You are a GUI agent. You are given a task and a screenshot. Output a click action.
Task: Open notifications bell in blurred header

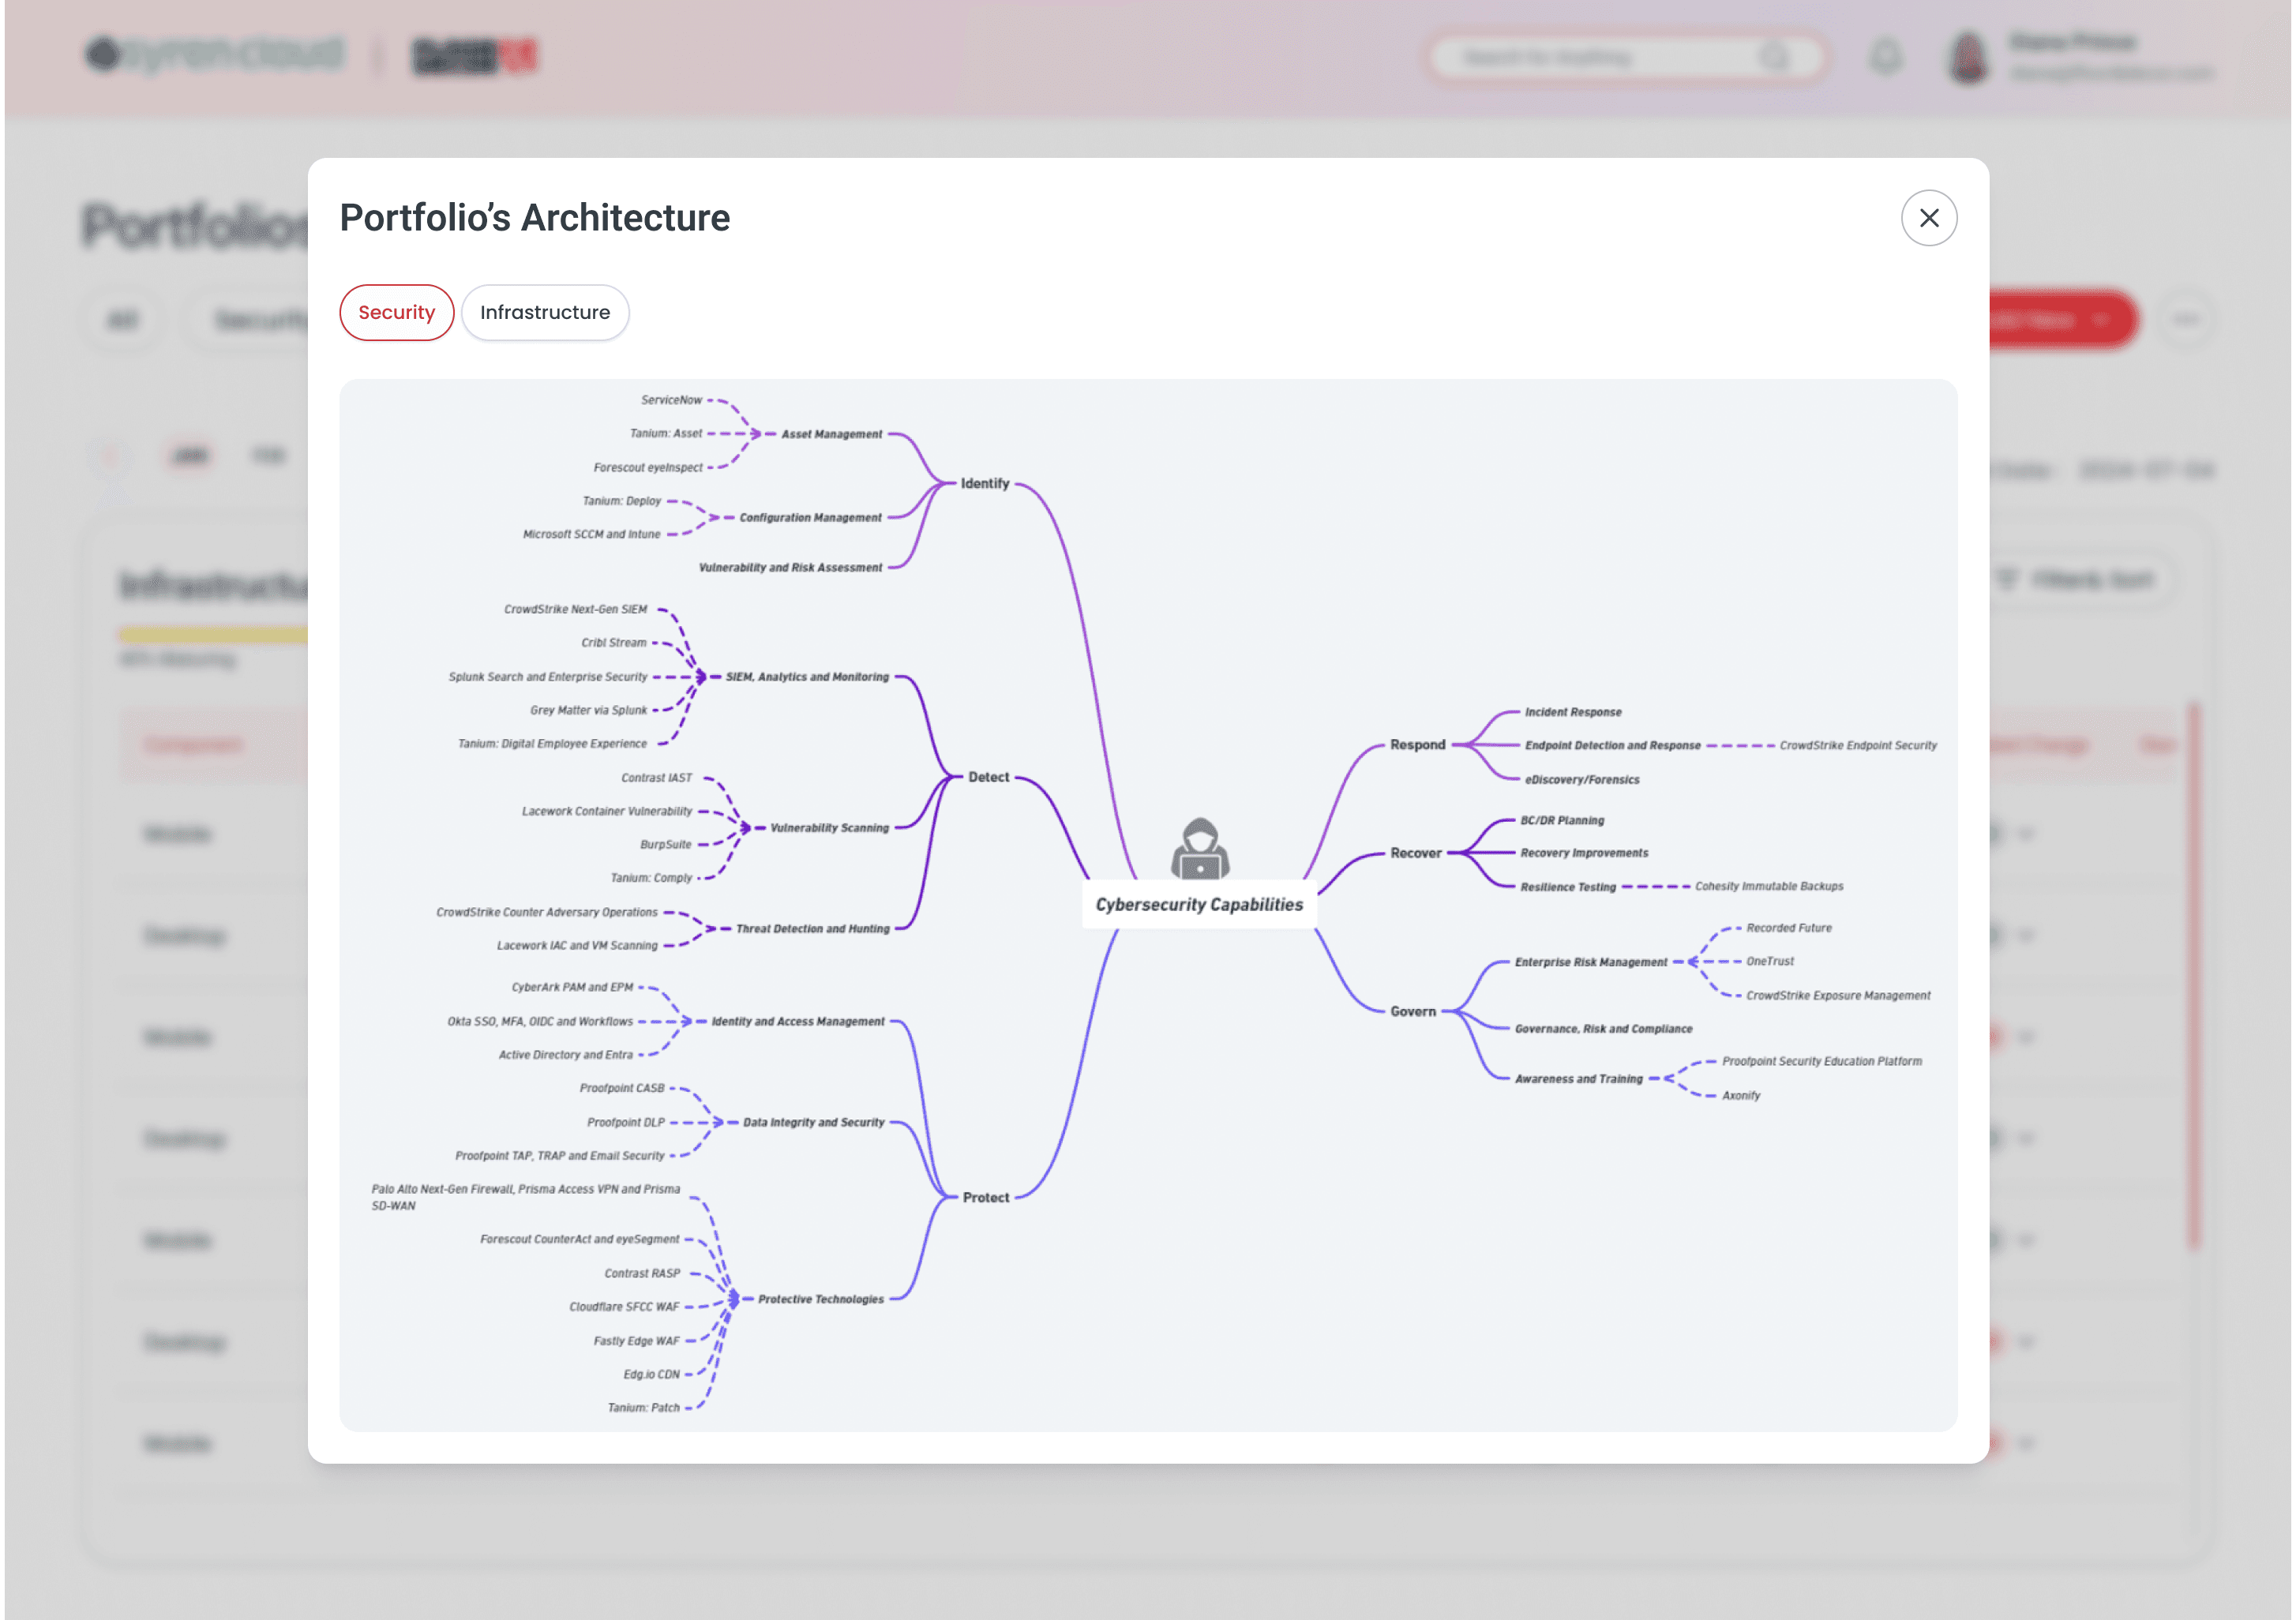pyautogui.click(x=1885, y=57)
